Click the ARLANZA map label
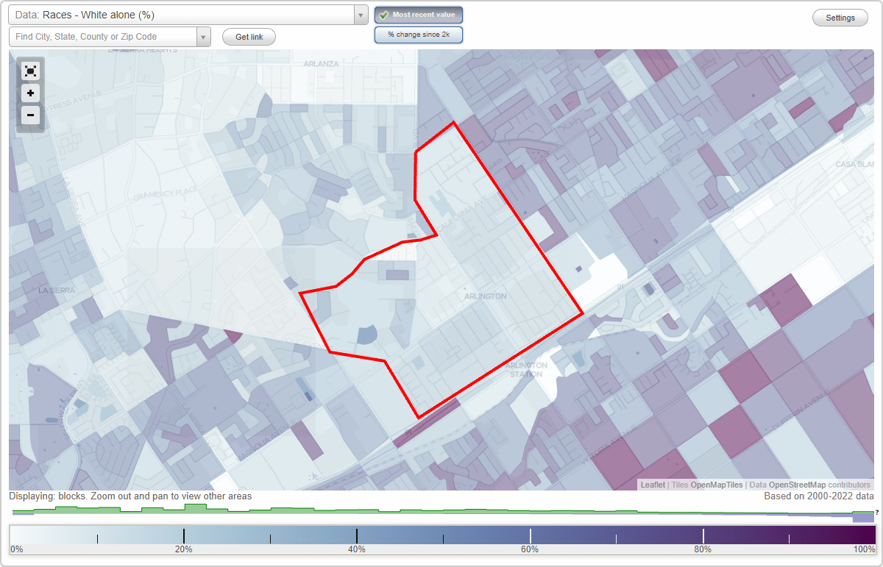Image resolution: width=883 pixels, height=567 pixels. (x=321, y=64)
